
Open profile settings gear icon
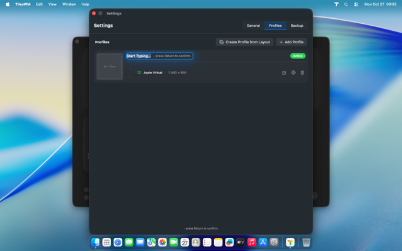click(x=293, y=73)
